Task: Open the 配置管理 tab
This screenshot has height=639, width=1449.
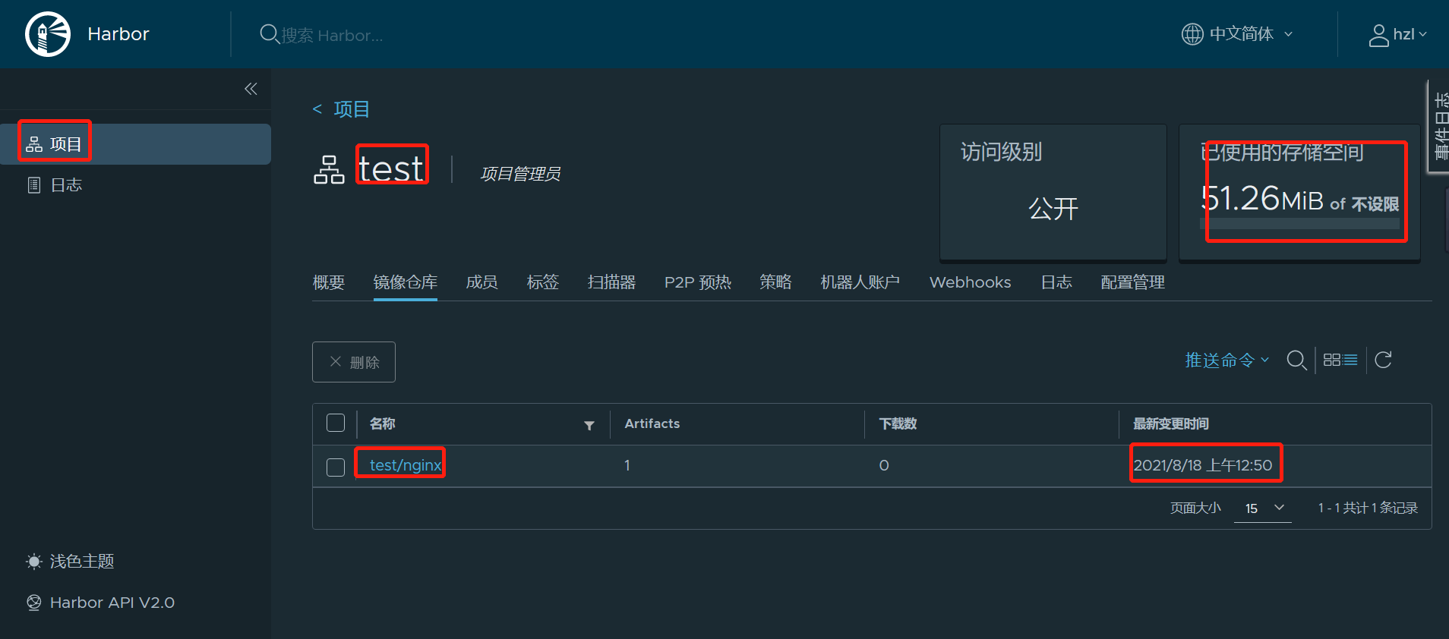Action: tap(1133, 282)
